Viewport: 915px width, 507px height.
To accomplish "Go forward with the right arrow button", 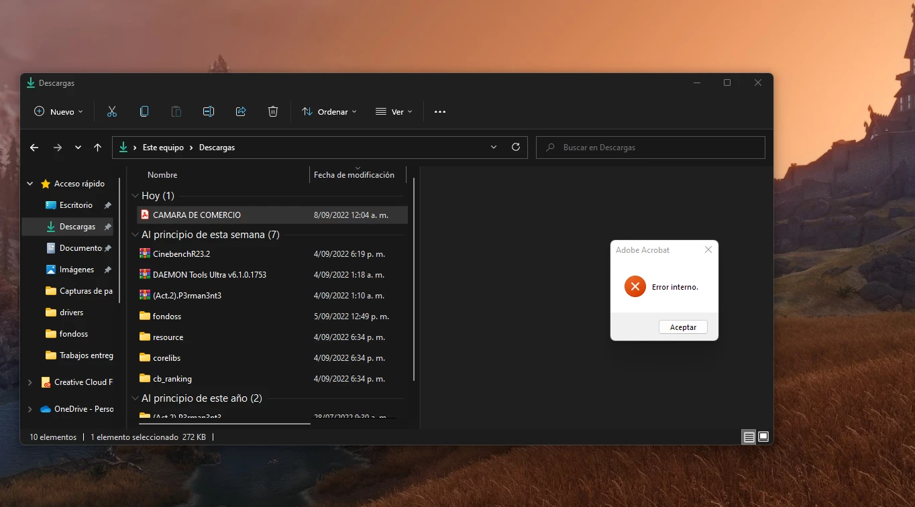I will coord(58,148).
